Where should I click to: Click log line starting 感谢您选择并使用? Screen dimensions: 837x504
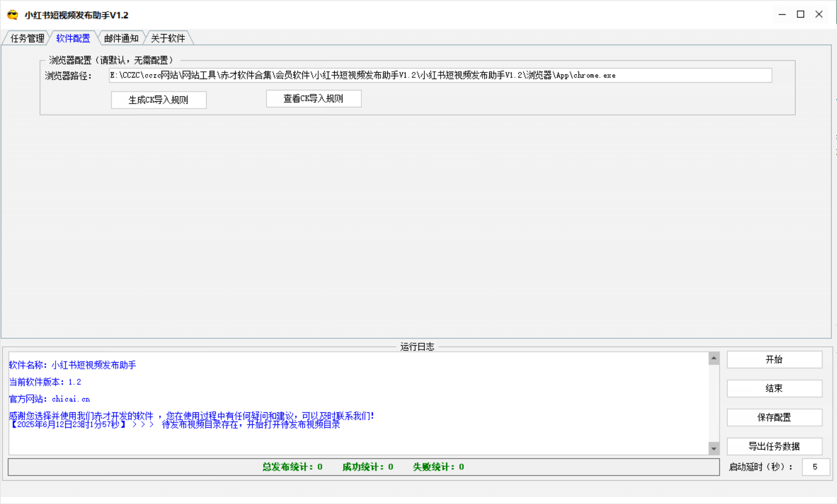click(x=191, y=416)
